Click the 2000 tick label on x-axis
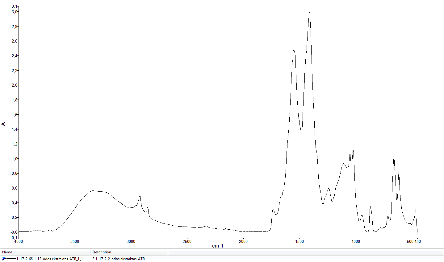This screenshot has height=262, width=444. [x=243, y=241]
